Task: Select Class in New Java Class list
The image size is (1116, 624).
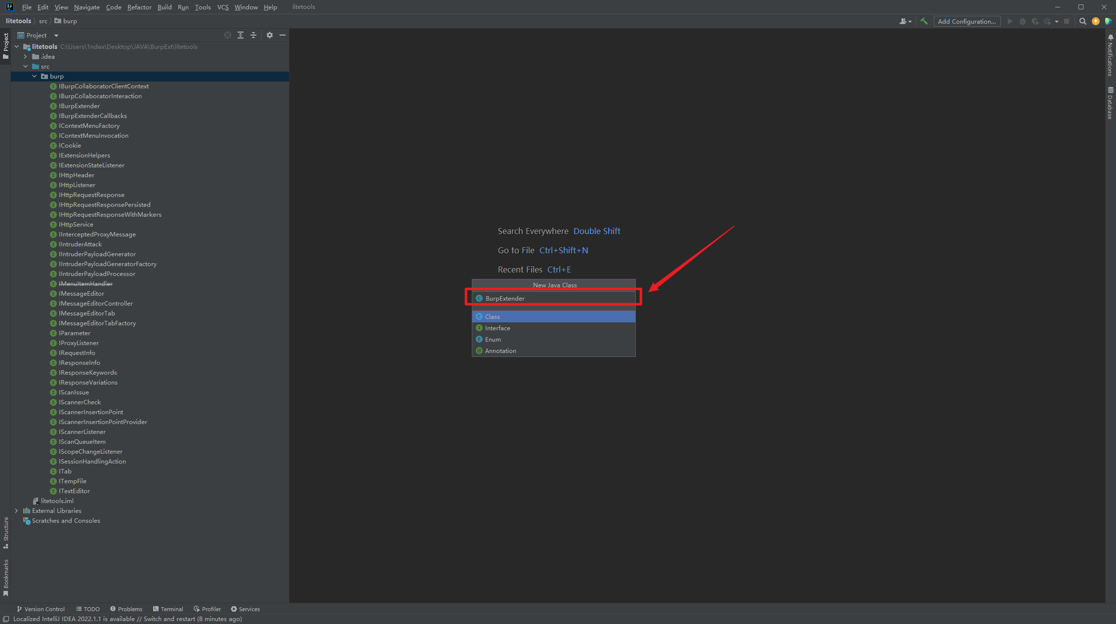Action: [x=553, y=316]
